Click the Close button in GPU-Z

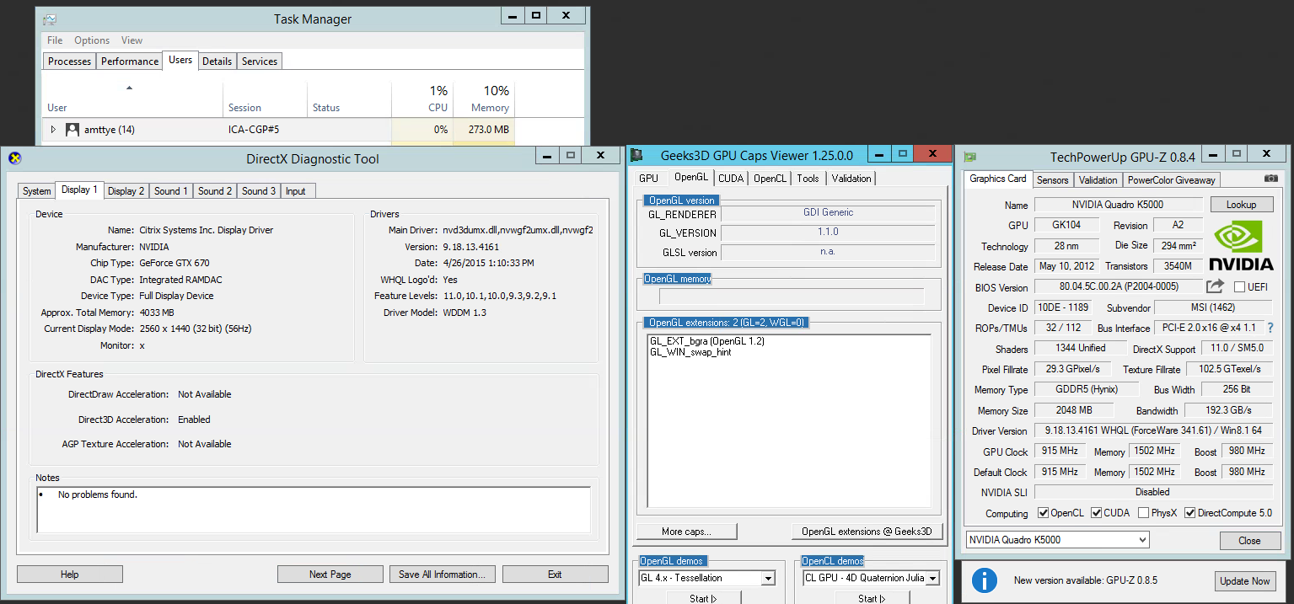tap(1249, 541)
